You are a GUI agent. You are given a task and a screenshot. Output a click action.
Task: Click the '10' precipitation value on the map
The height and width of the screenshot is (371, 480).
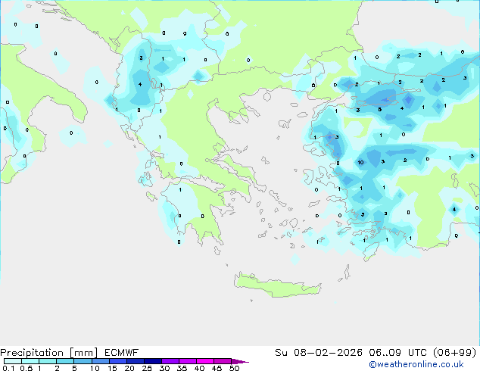[360, 163]
